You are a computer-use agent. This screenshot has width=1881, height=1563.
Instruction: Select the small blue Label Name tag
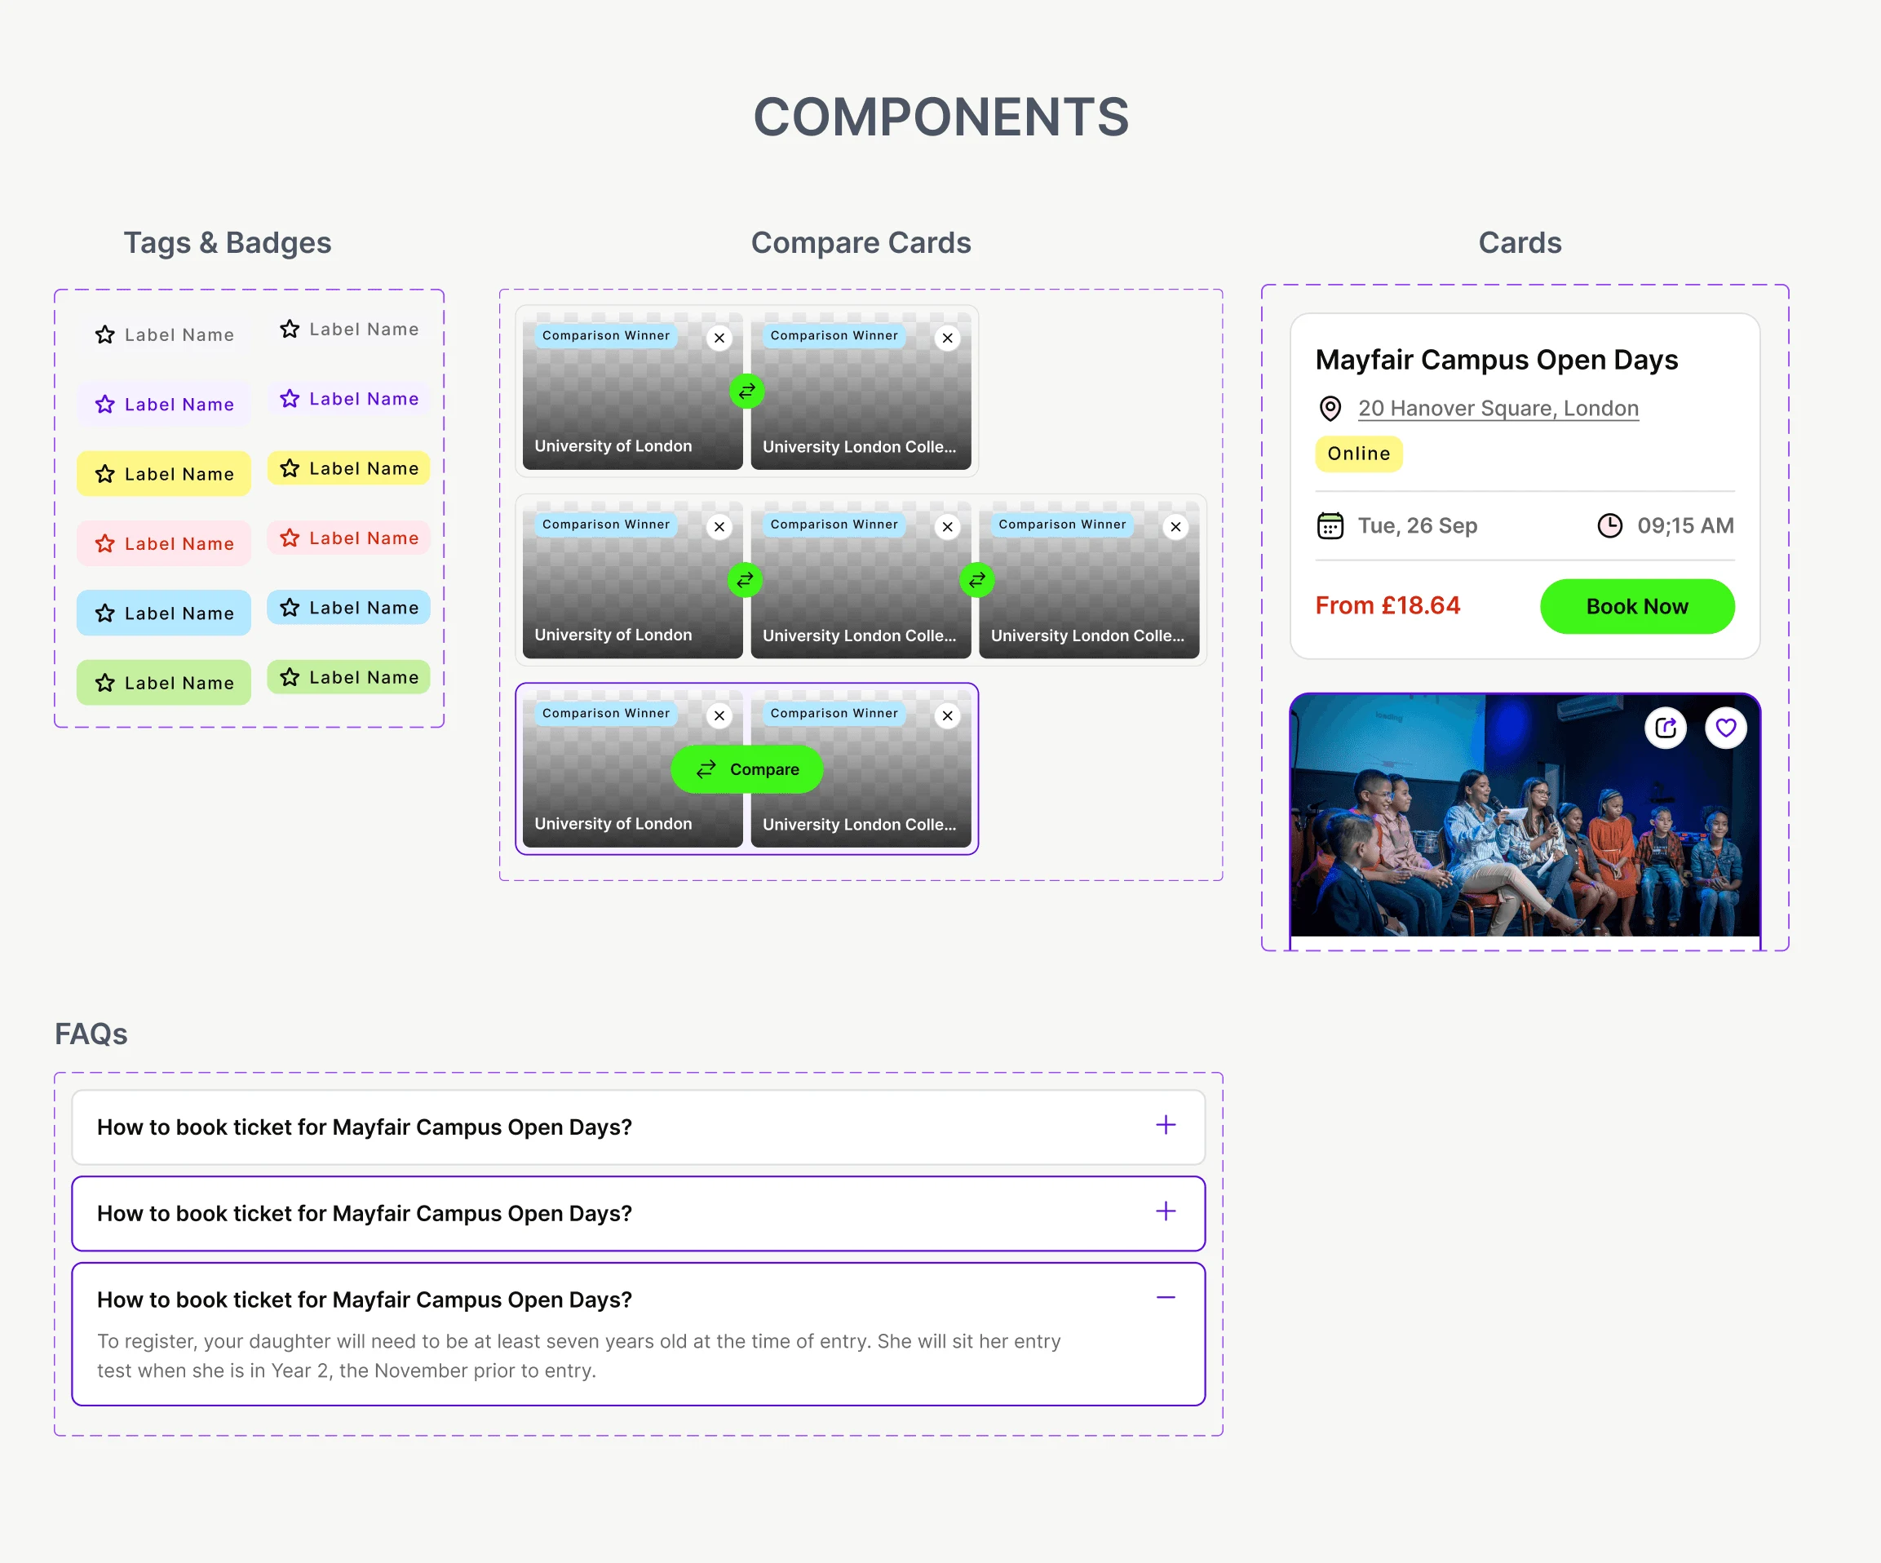point(348,607)
